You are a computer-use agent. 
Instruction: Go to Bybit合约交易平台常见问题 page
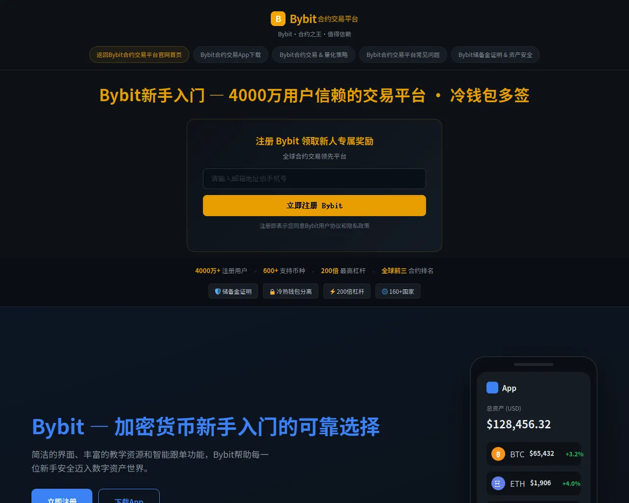[403, 55]
